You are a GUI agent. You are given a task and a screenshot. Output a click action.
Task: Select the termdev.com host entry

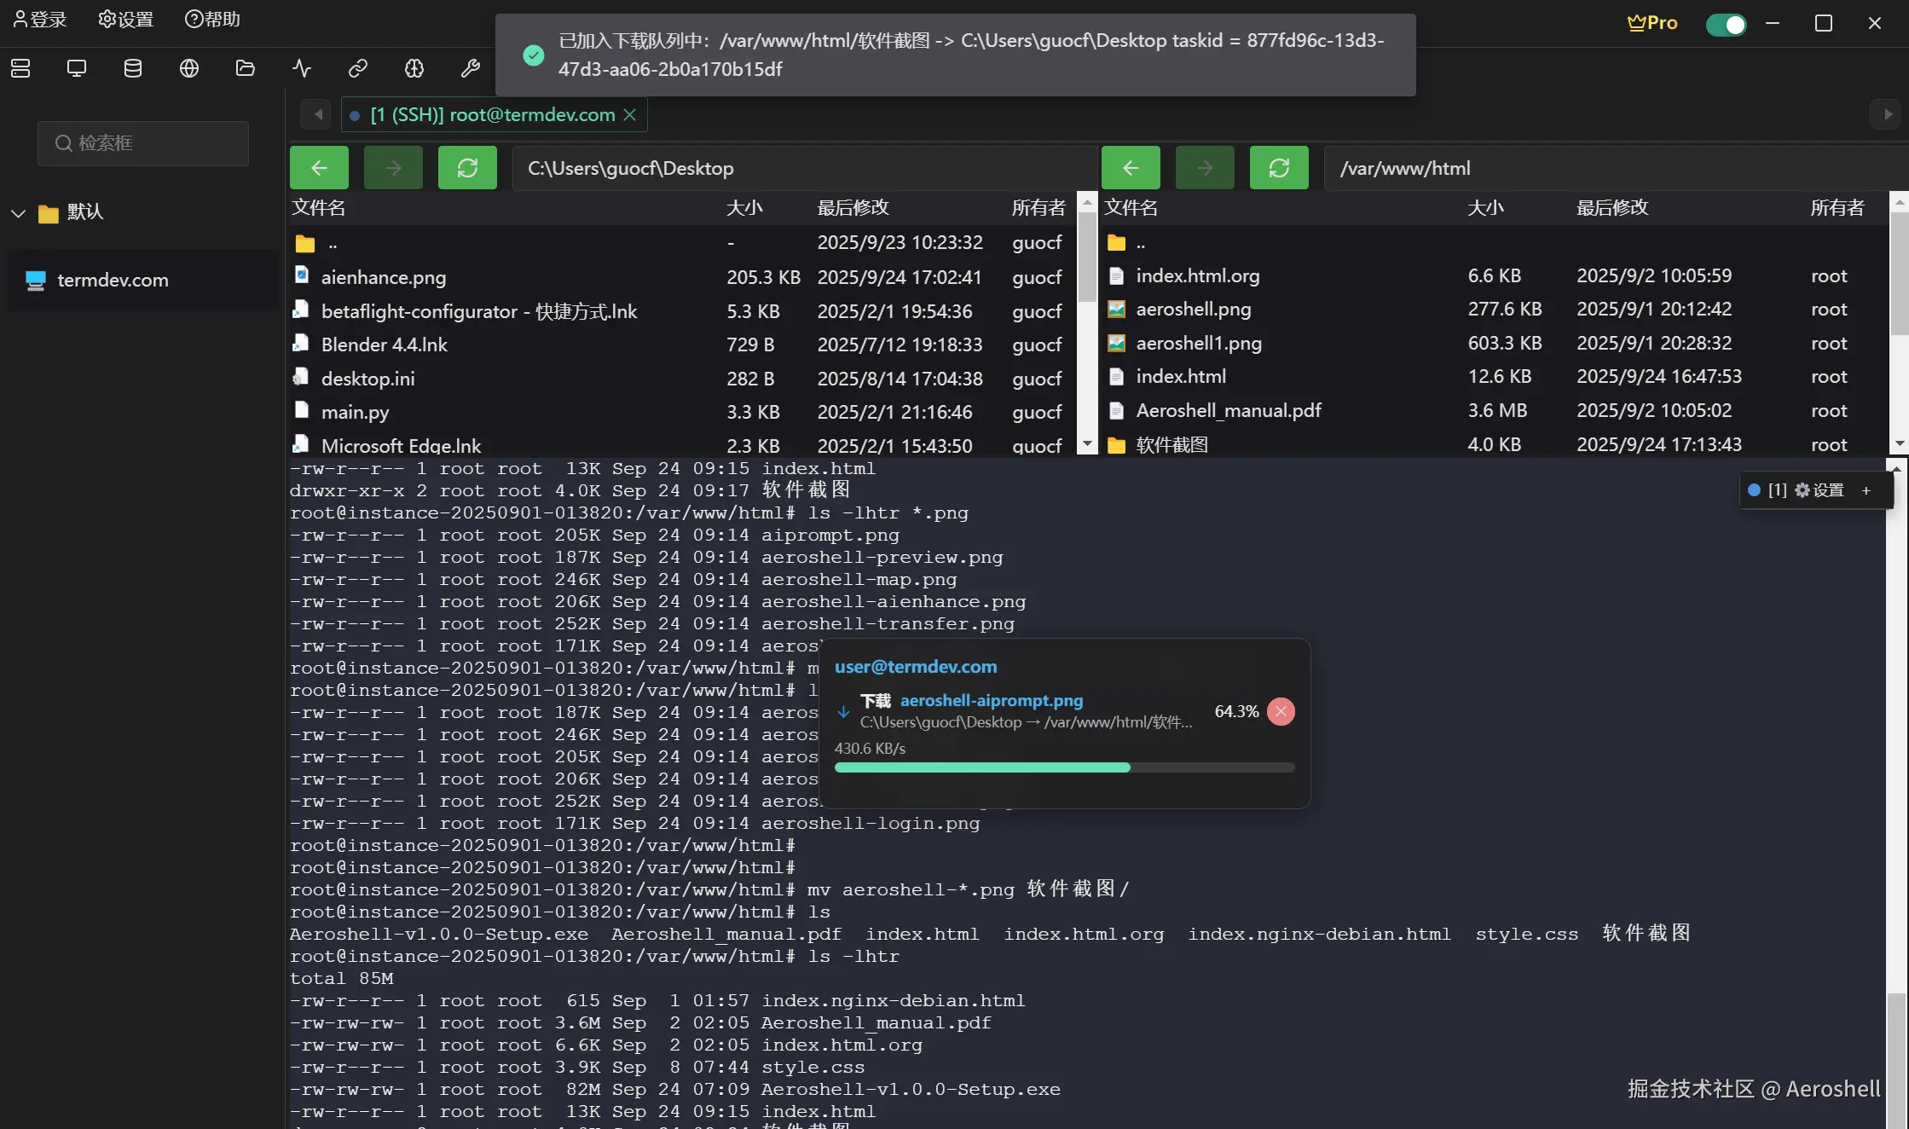113,281
